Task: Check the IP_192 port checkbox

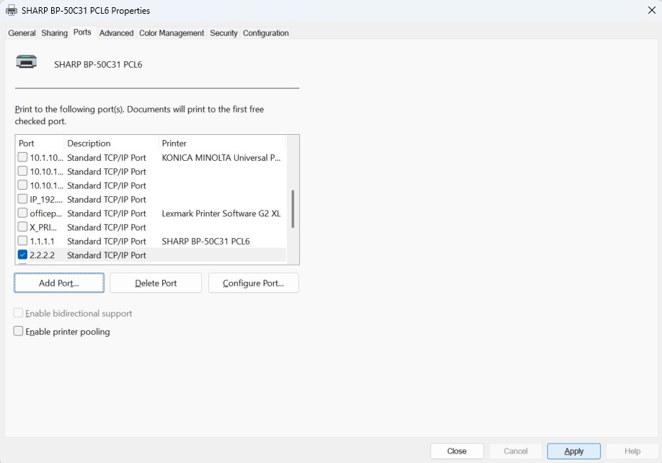Action: click(x=23, y=199)
